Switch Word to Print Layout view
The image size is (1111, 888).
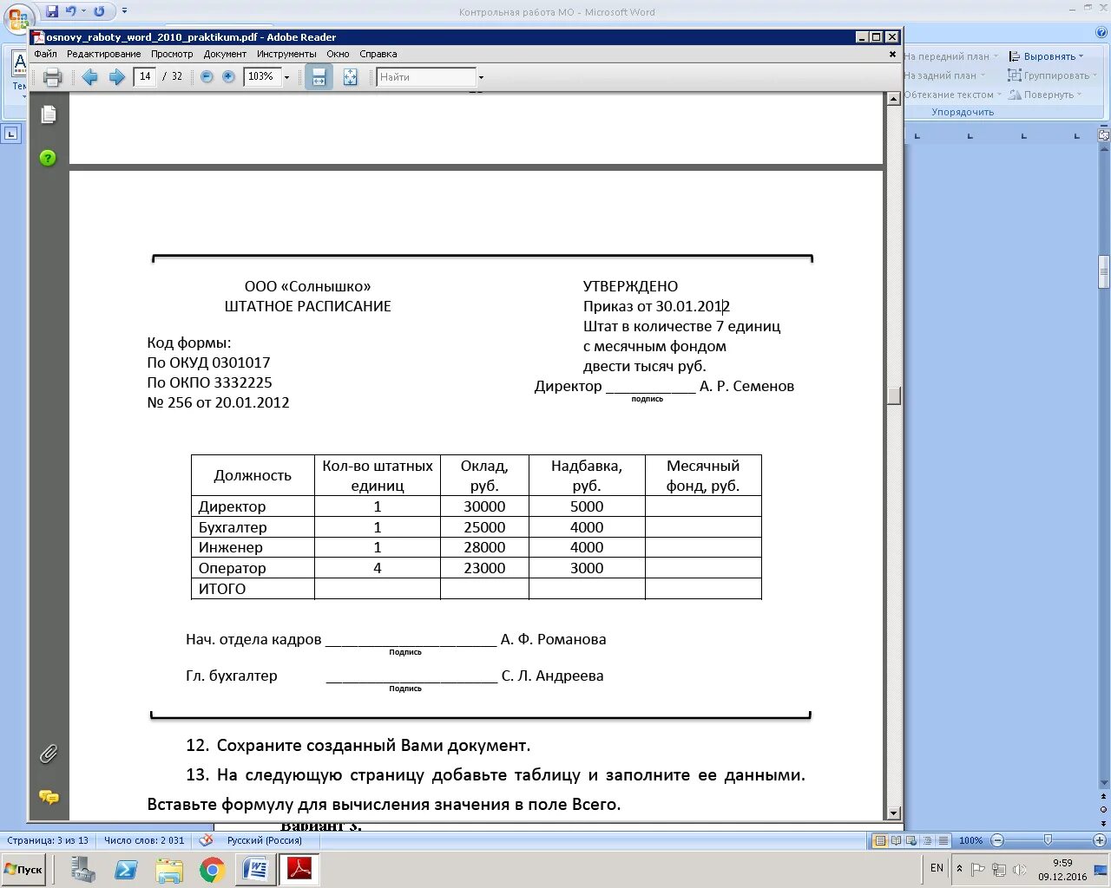(x=882, y=840)
